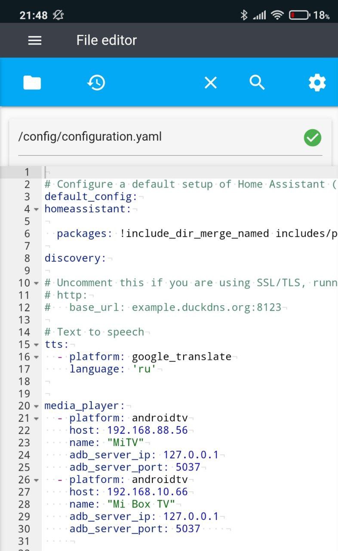The height and width of the screenshot is (551, 338).
Task: Click line number 1 in gutter
Action: 27,172
